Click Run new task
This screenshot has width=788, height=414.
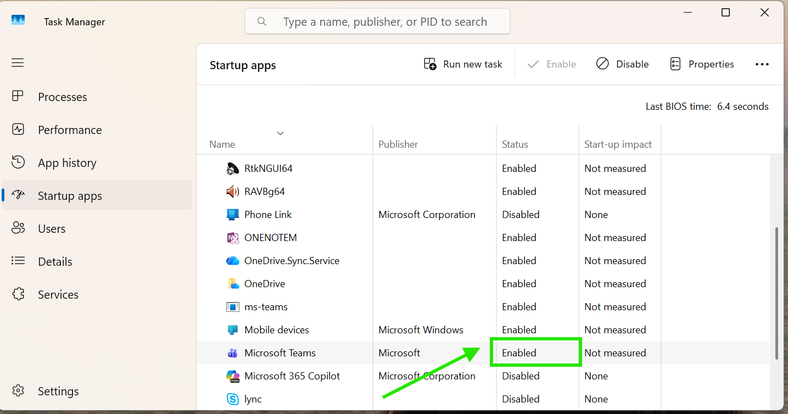click(463, 64)
